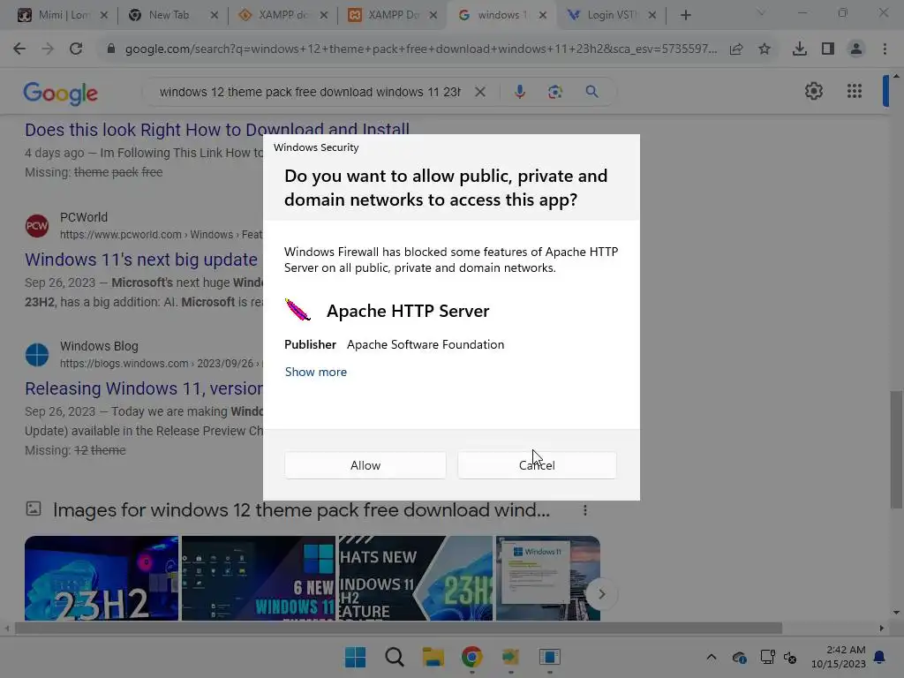Expand Show more details in the dialog
Screen dimensions: 904x678
point(316,372)
